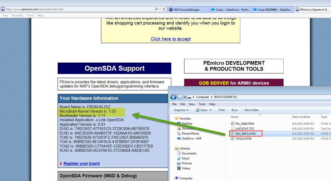
Task: Open the Explorer View menu
Action: [192, 104]
